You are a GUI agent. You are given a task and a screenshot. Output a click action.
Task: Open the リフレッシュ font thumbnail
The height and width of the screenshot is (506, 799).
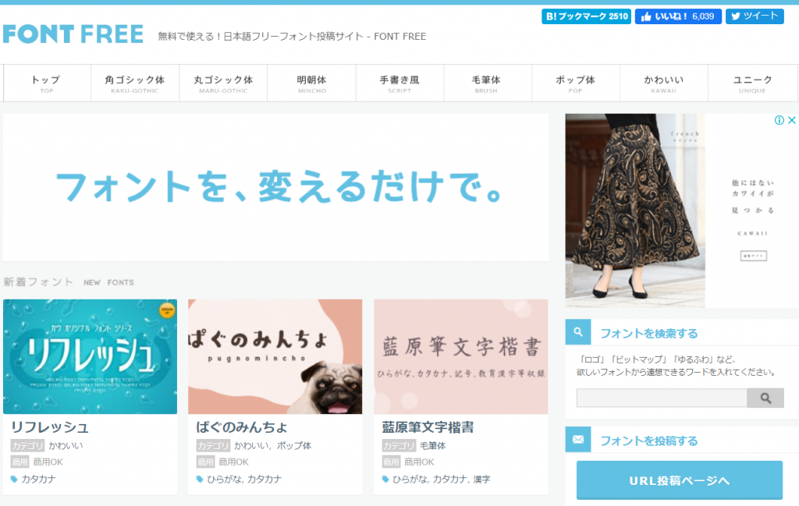pyautogui.click(x=90, y=357)
